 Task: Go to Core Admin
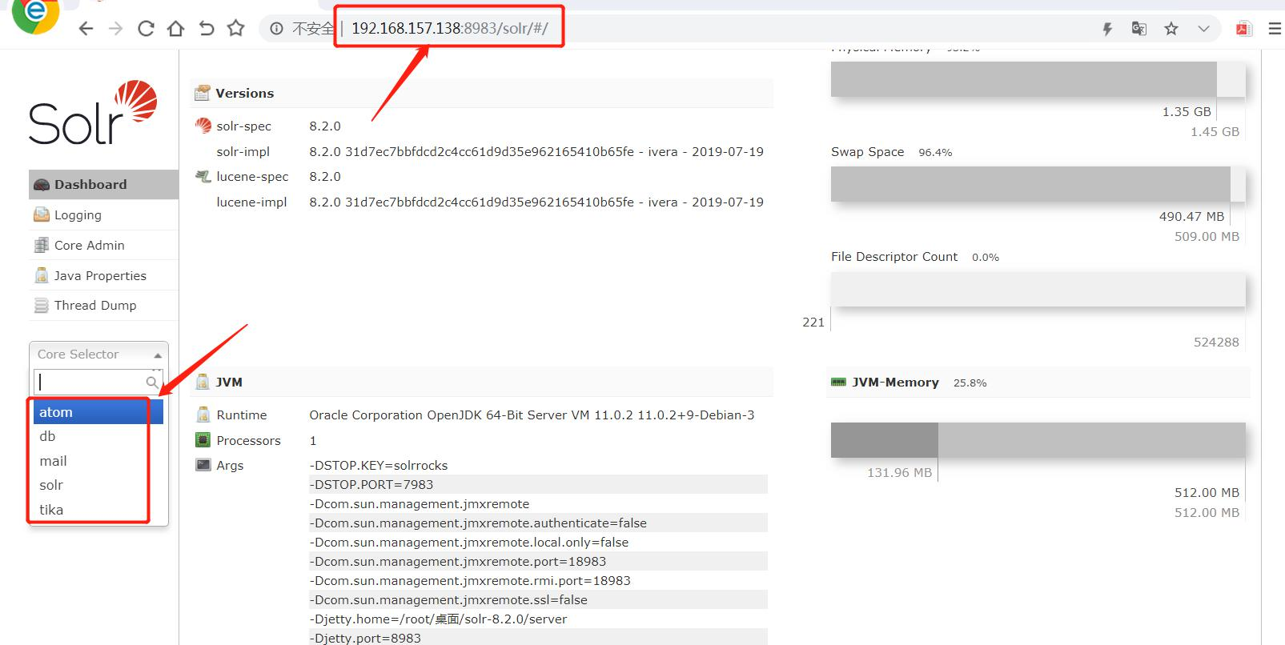103,245
